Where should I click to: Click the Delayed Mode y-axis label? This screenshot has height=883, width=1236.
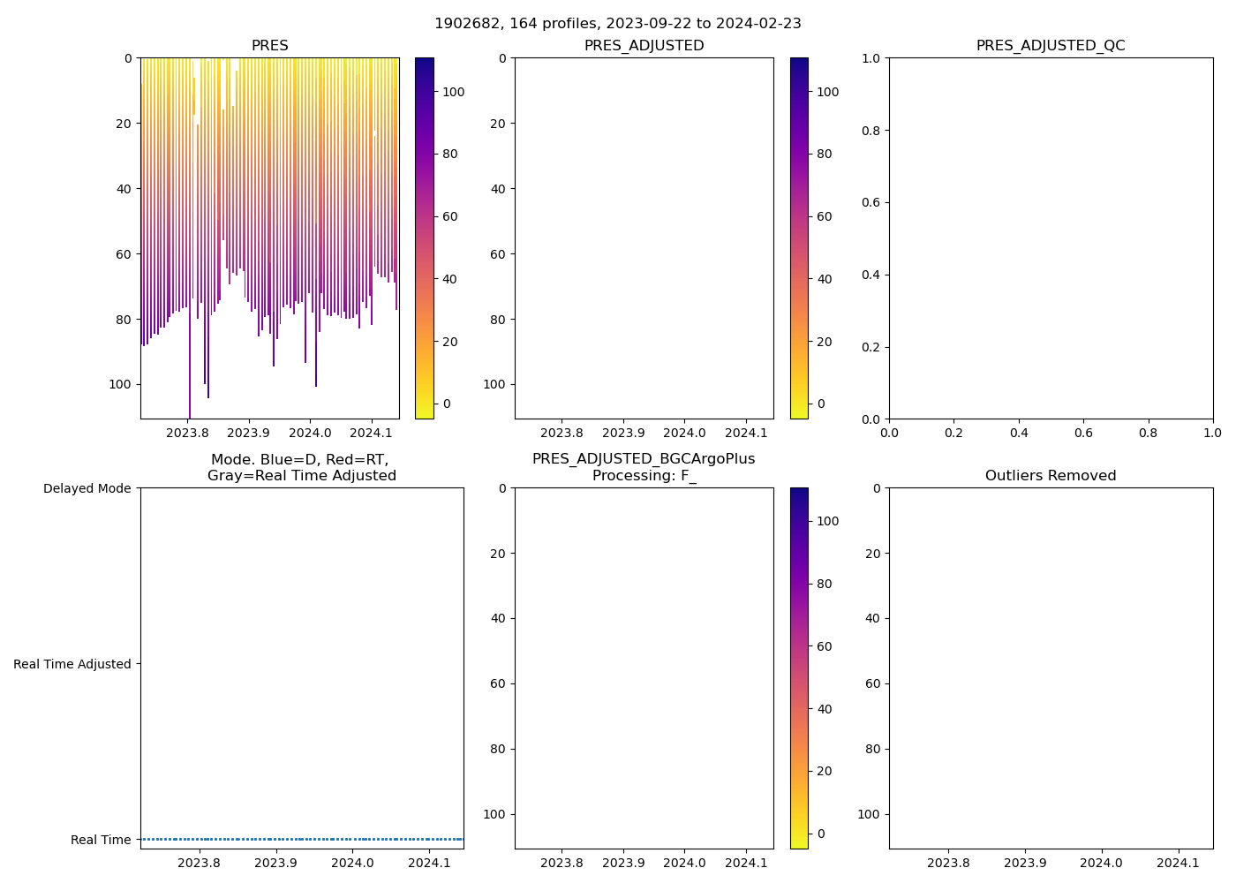87,488
